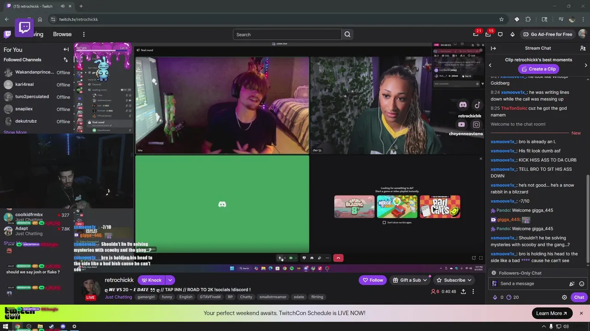Screen dimensions: 590x331
Task: Click the flirting tag
Action: [317, 297]
